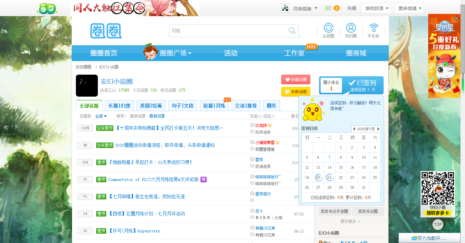Click the 圈子排名 ranking box

331,86
